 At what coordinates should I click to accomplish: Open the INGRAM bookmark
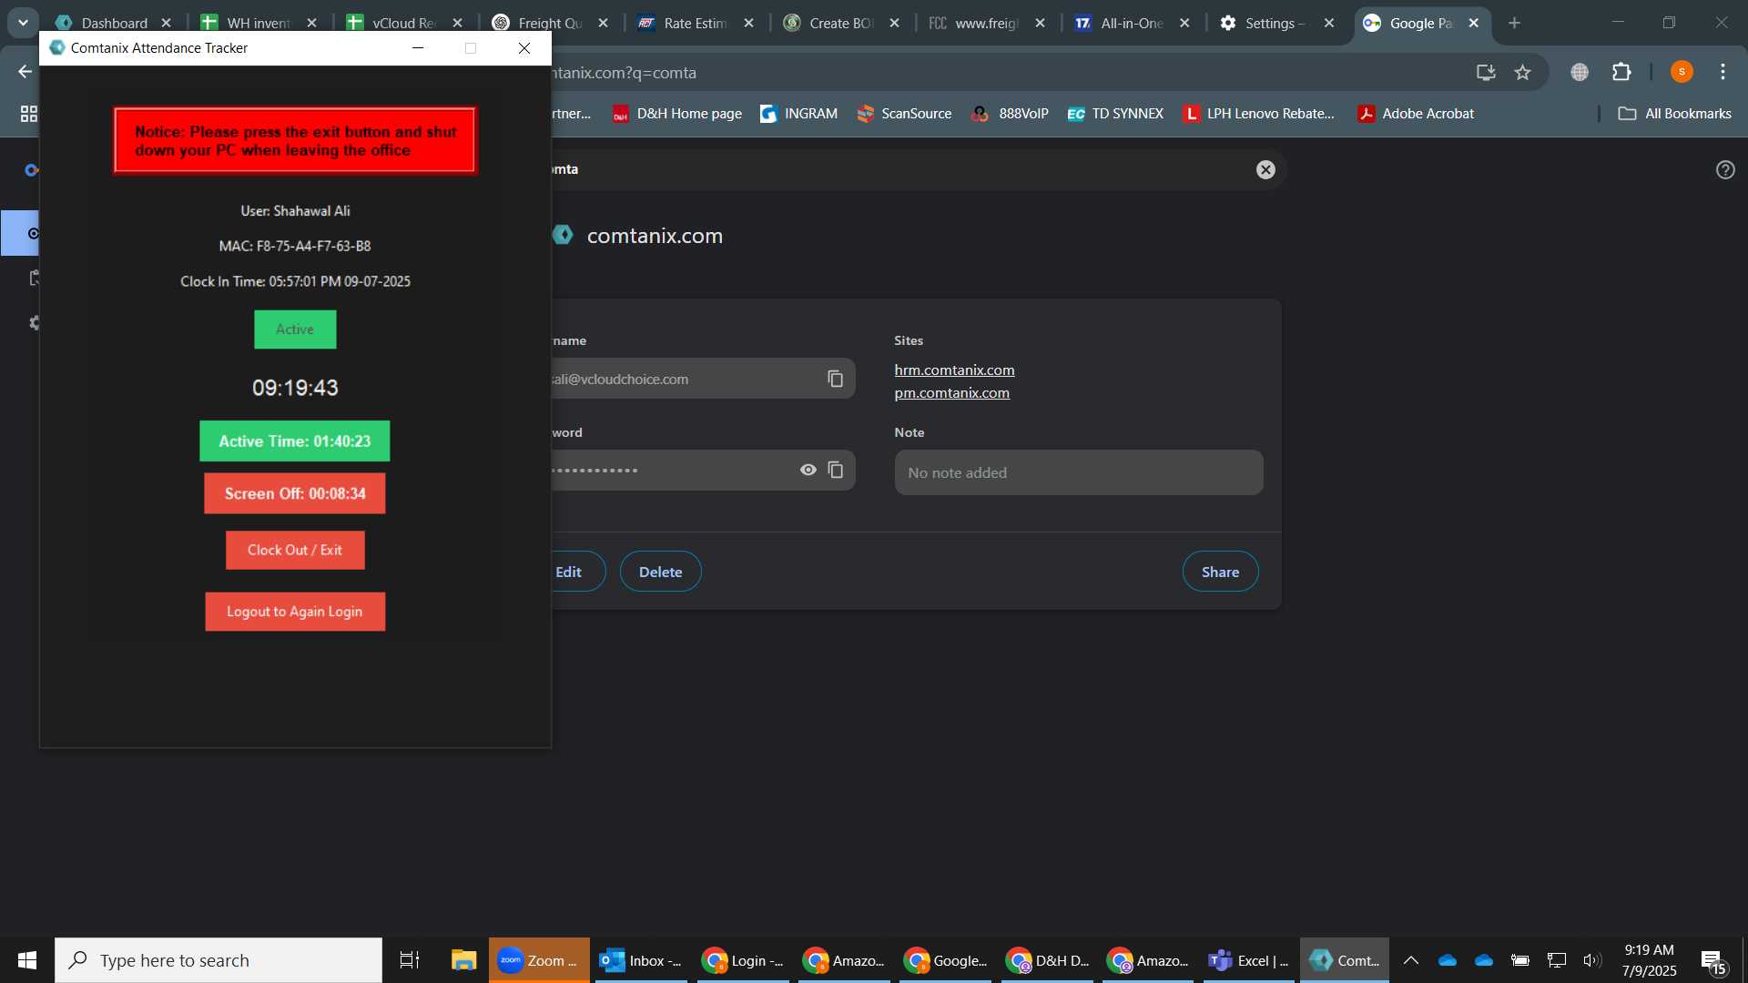[x=798, y=114]
